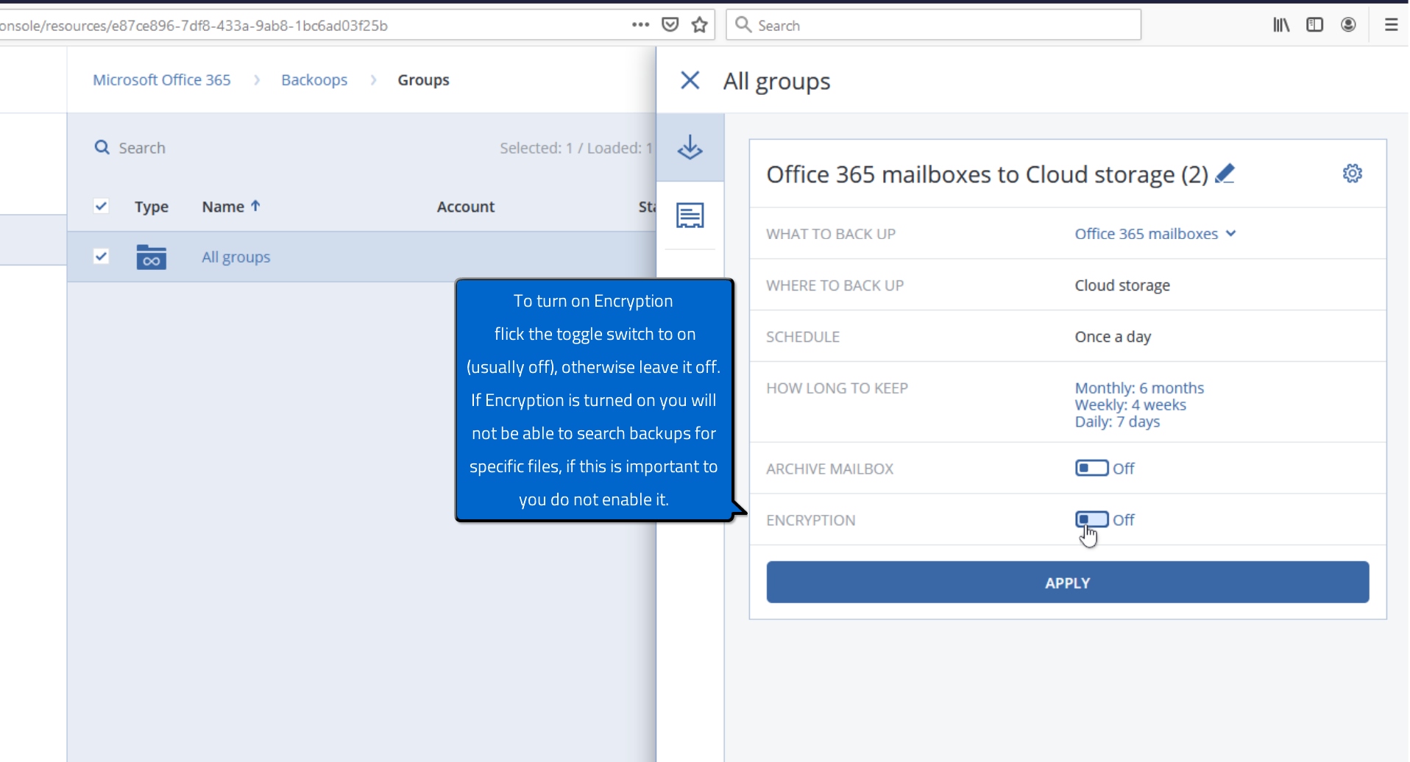Expand Office 365 mailboxes dropdown
Image resolution: width=1410 pixels, height=762 pixels.
[1155, 234]
